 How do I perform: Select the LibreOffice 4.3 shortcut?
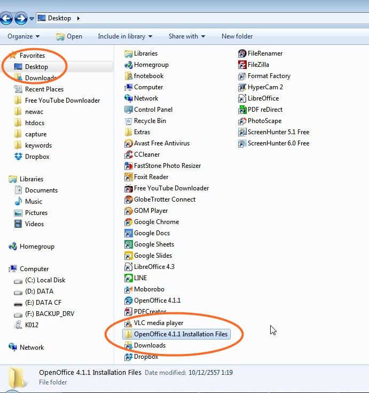coord(150,267)
